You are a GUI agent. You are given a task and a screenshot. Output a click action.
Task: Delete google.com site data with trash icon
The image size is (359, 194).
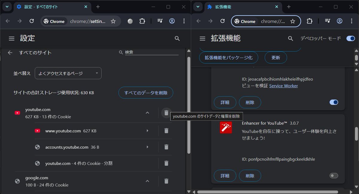[x=166, y=181]
